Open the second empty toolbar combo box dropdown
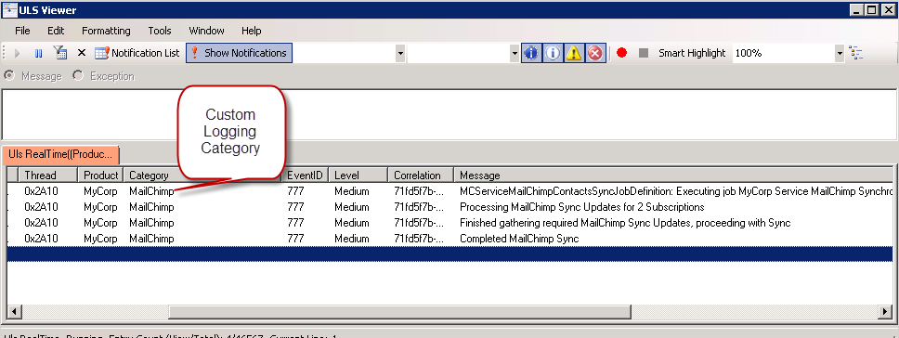The width and height of the screenshot is (899, 338). 515,53
